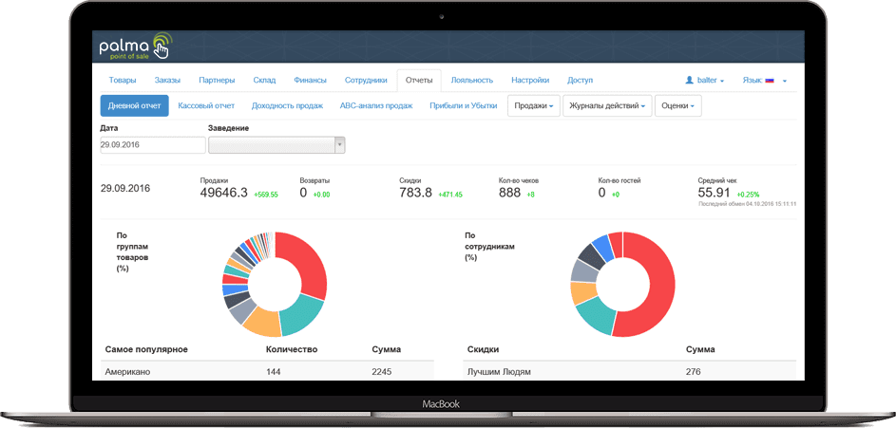Open the ABC-анализ продаж link
Image resolution: width=896 pixels, height=428 pixels.
[x=376, y=106]
